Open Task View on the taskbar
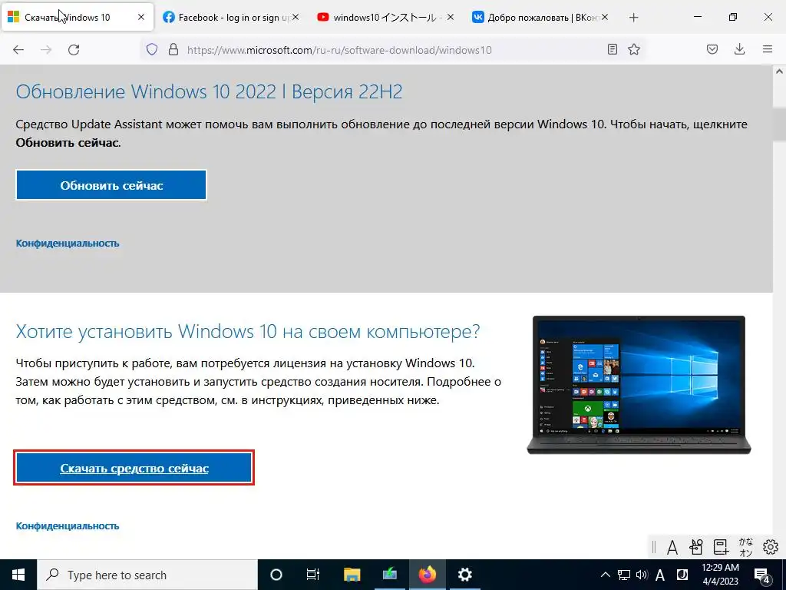Screen dimensions: 786x590 313,575
